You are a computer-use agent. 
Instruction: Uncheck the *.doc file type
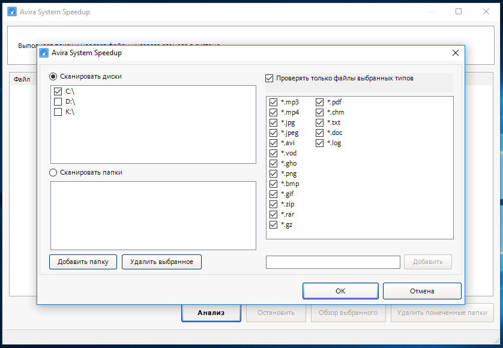click(x=319, y=133)
